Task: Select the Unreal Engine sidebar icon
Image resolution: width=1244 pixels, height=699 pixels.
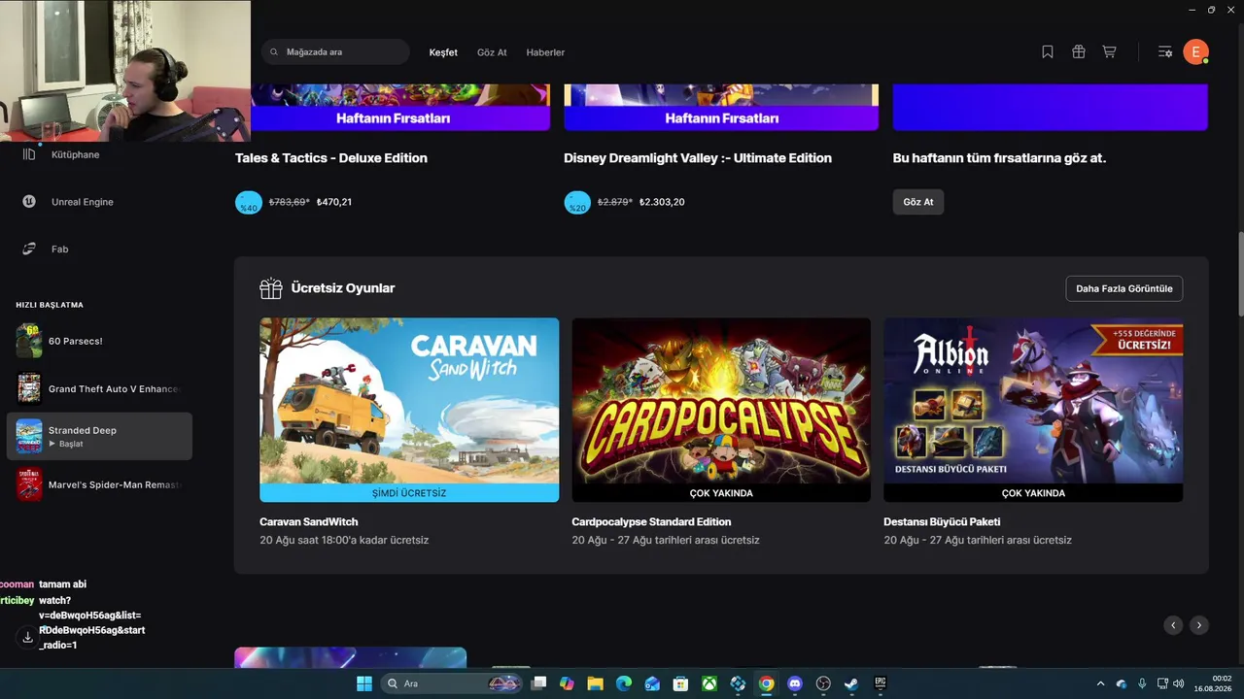Action: (x=29, y=202)
